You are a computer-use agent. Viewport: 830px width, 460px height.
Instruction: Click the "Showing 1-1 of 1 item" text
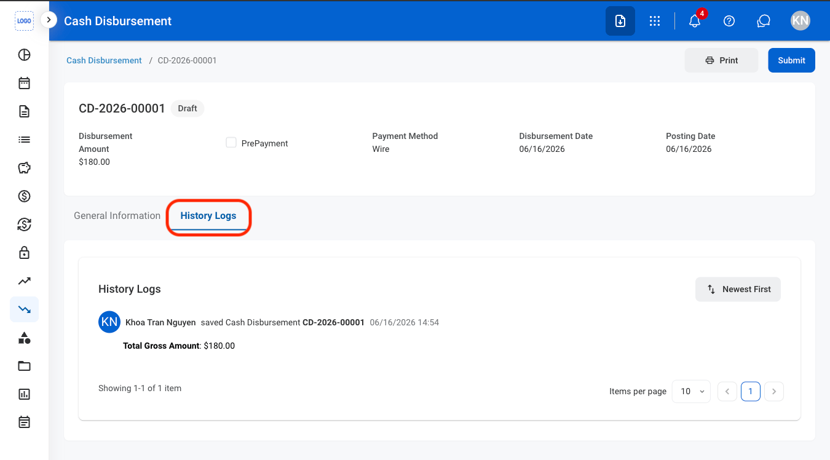coord(140,388)
